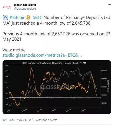The height and width of the screenshot is (125, 114).
Task: Click the 2020-12 x-axis date label
Action: pyautogui.click(x=9, y=110)
